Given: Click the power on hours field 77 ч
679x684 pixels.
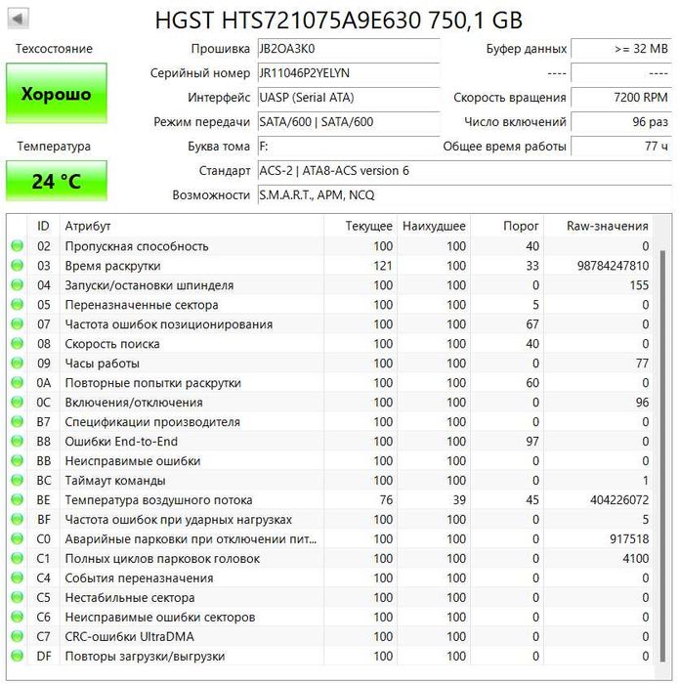Looking at the screenshot, I should [x=621, y=147].
